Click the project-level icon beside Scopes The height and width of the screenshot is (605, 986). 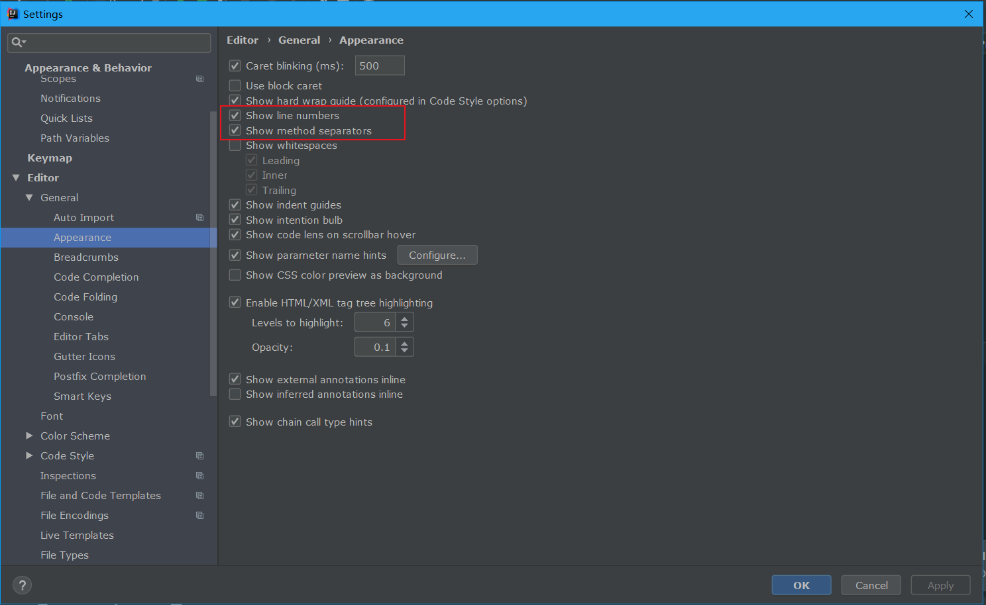[199, 79]
